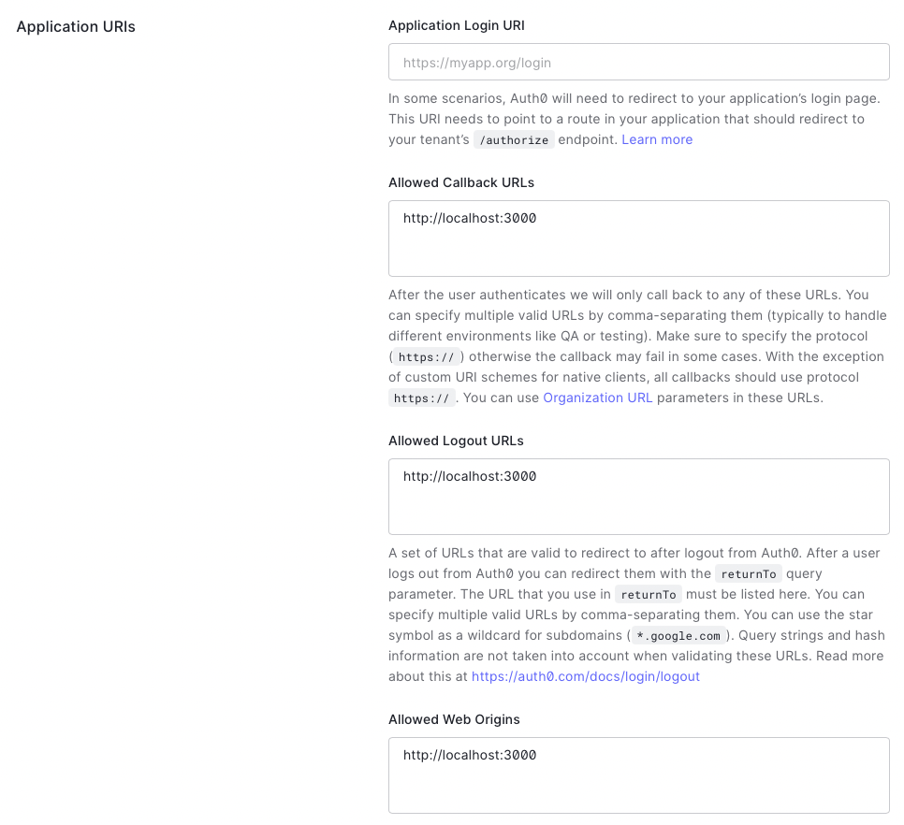Click the Application Login URI input field
This screenshot has width=904, height=825.
coord(639,62)
